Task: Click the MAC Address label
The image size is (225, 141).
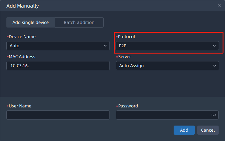Action: tap(22, 57)
